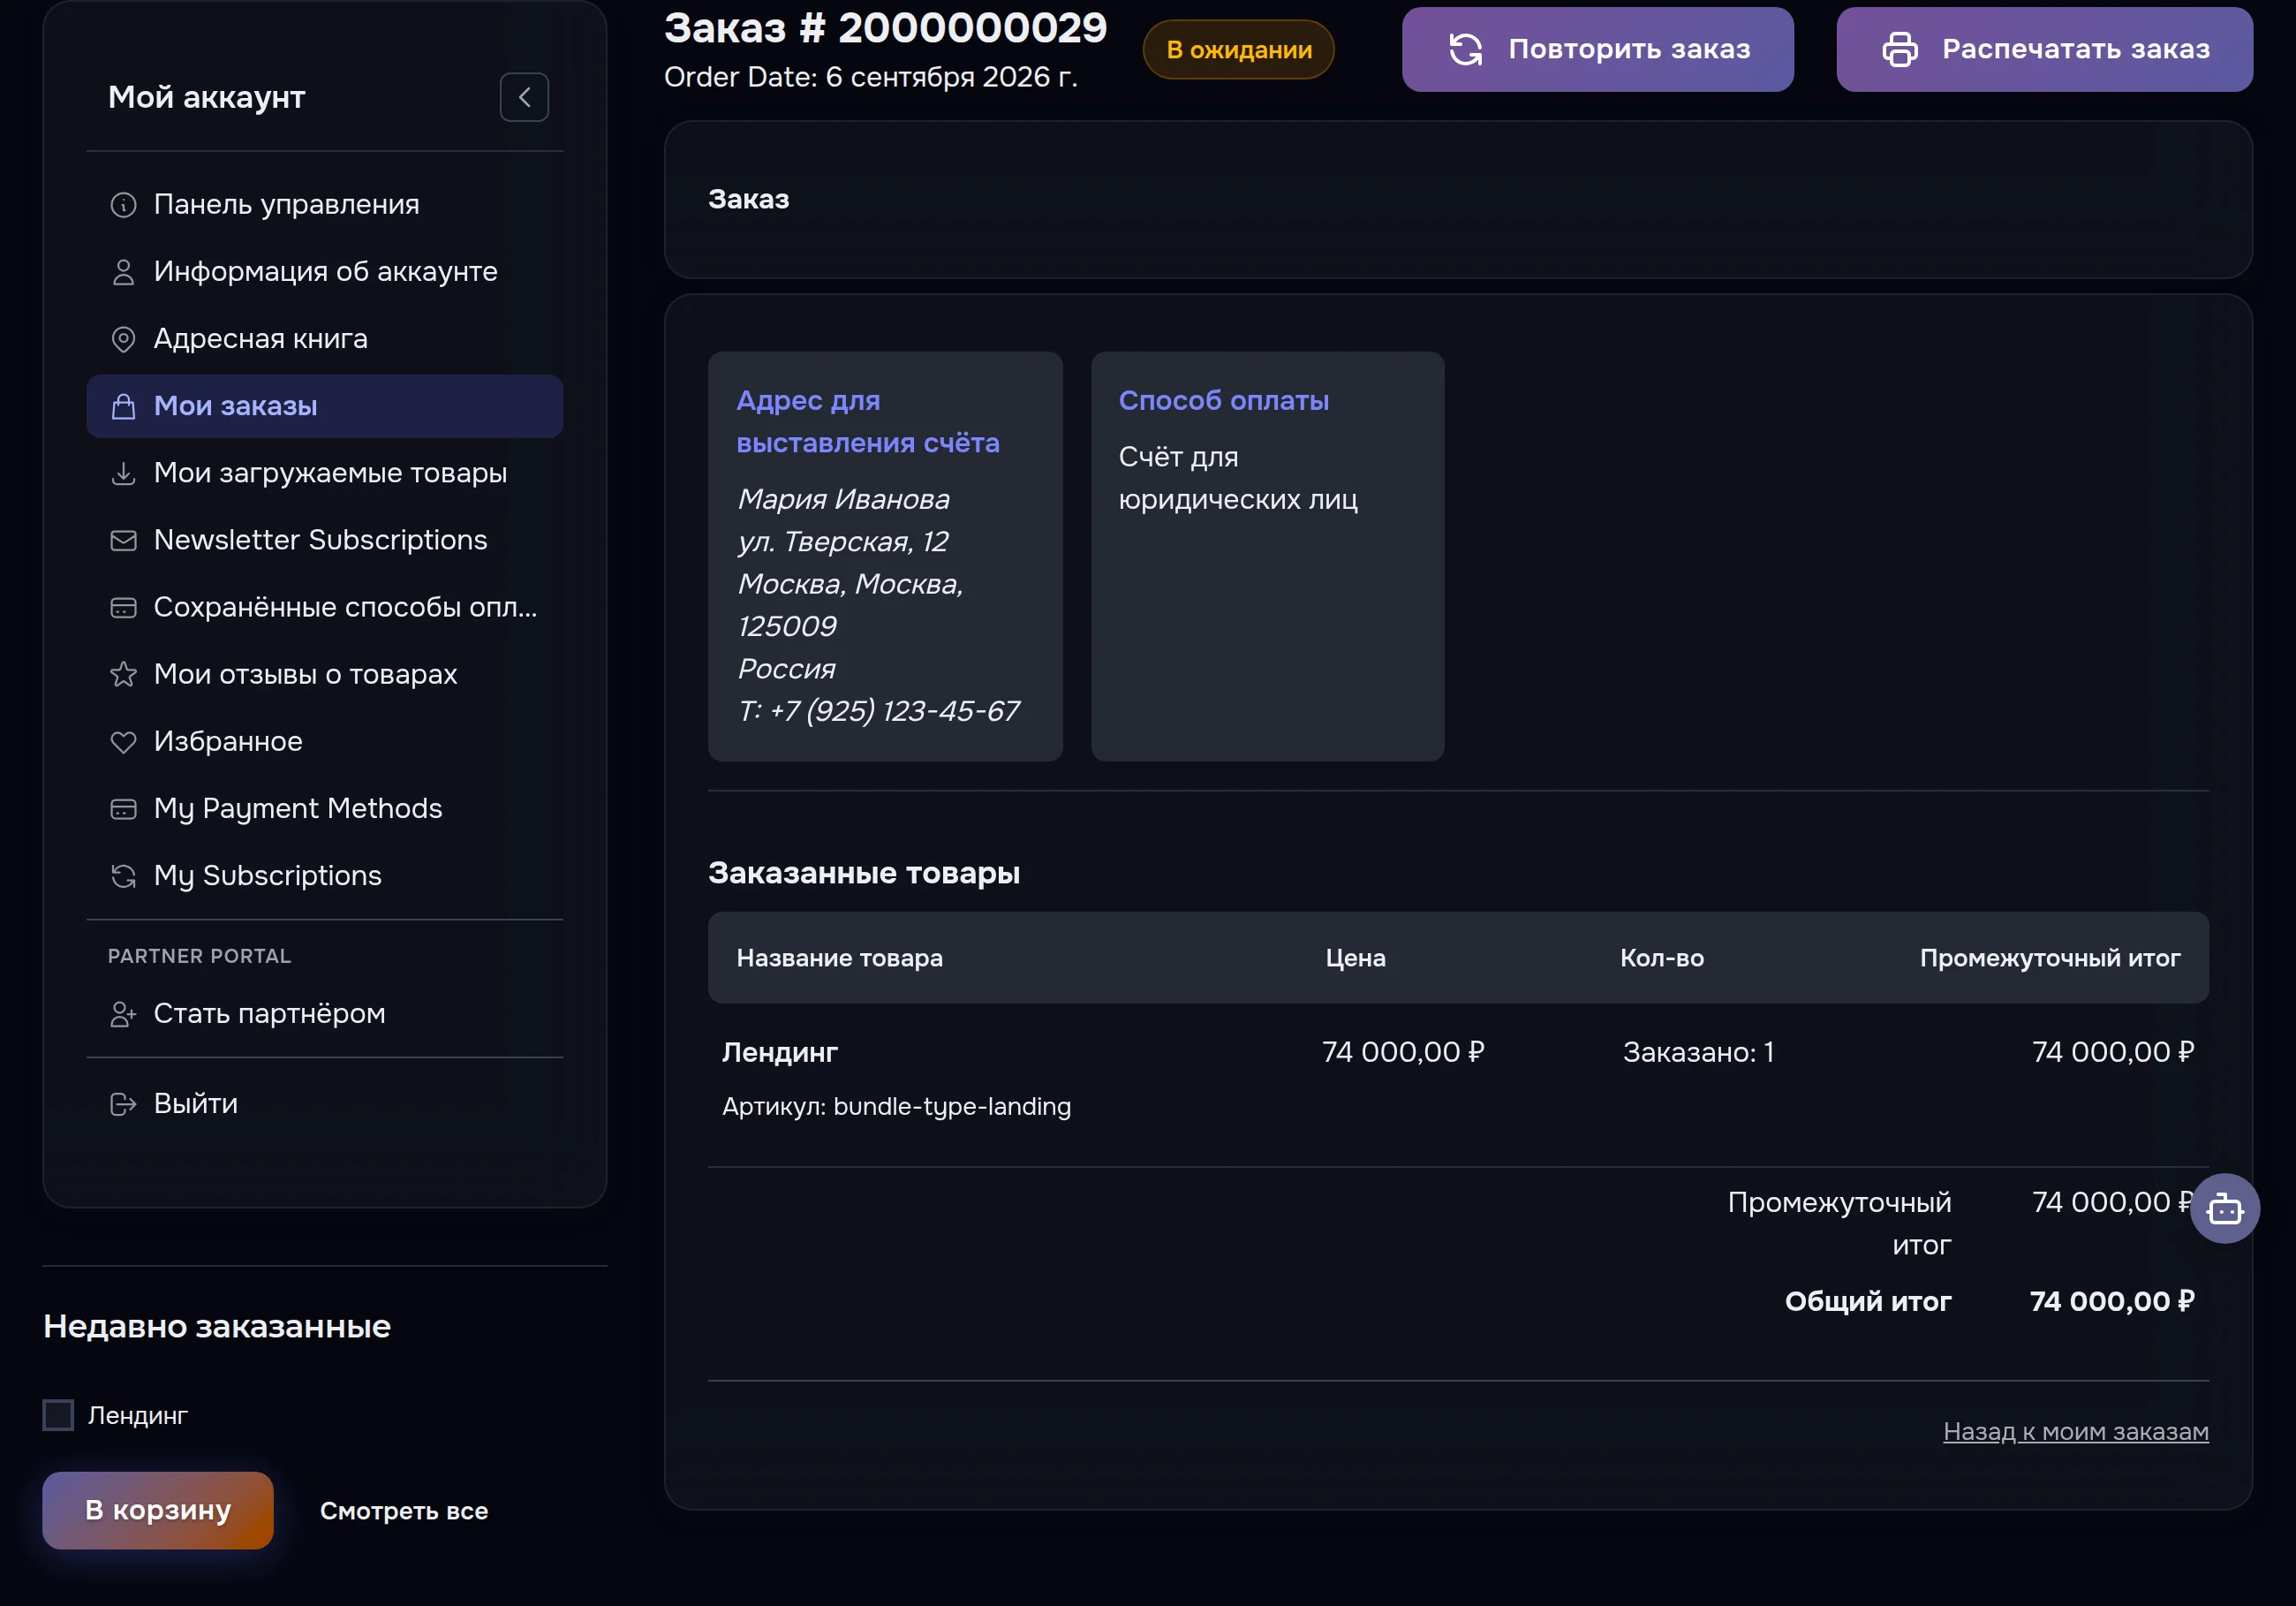Click the В ожидании status badge
The height and width of the screenshot is (1606, 2296).
coord(1238,50)
